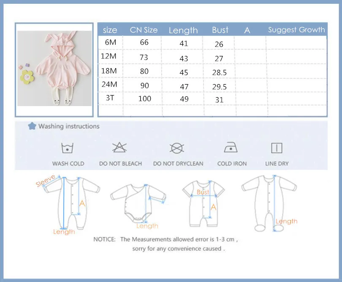Click the 'DO NOT BLEACH' label
The width and height of the screenshot is (342, 282).
(x=120, y=164)
